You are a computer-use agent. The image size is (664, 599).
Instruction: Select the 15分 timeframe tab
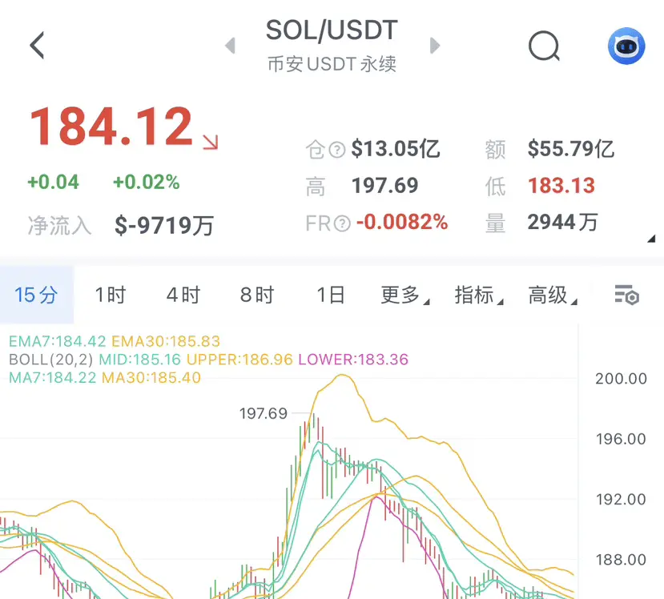36,295
